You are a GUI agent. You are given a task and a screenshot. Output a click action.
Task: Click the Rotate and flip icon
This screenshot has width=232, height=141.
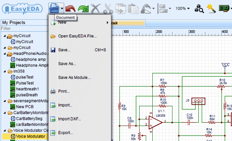[146, 8]
